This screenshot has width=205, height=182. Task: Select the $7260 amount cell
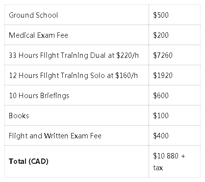pyautogui.click(x=175, y=55)
